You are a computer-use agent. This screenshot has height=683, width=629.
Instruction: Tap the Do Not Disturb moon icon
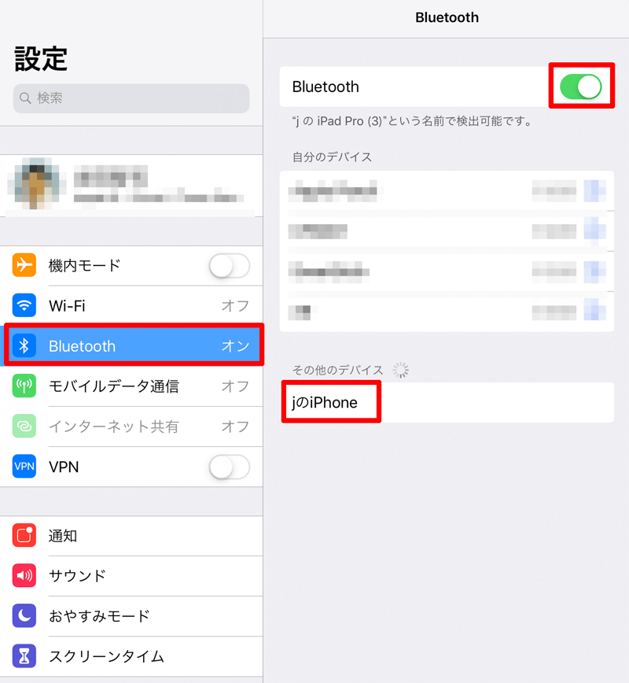point(24,615)
